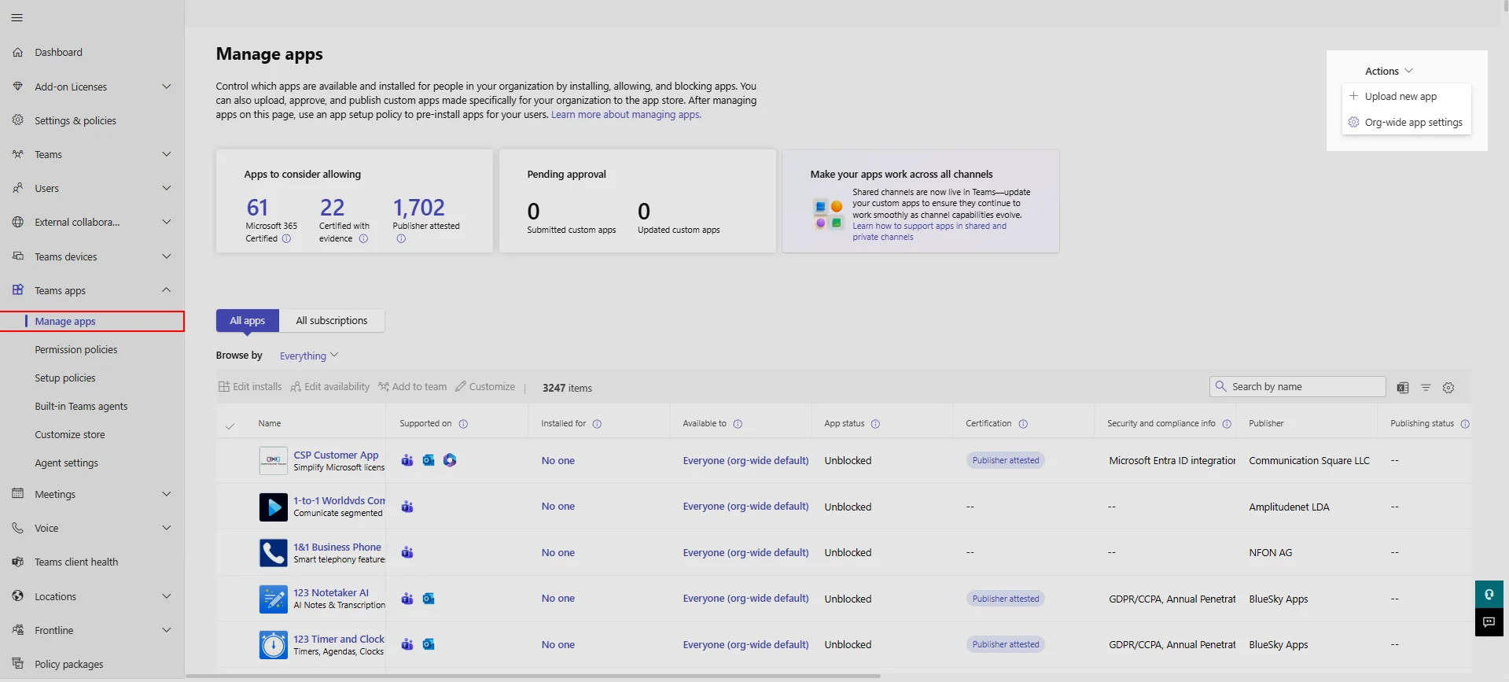Viewport: 1509px width, 682px height.
Task: Click Security and compliance info column info icon
Action: (x=1227, y=424)
